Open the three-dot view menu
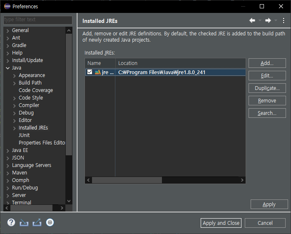Viewport: 291px width, 234px height. click(x=284, y=20)
